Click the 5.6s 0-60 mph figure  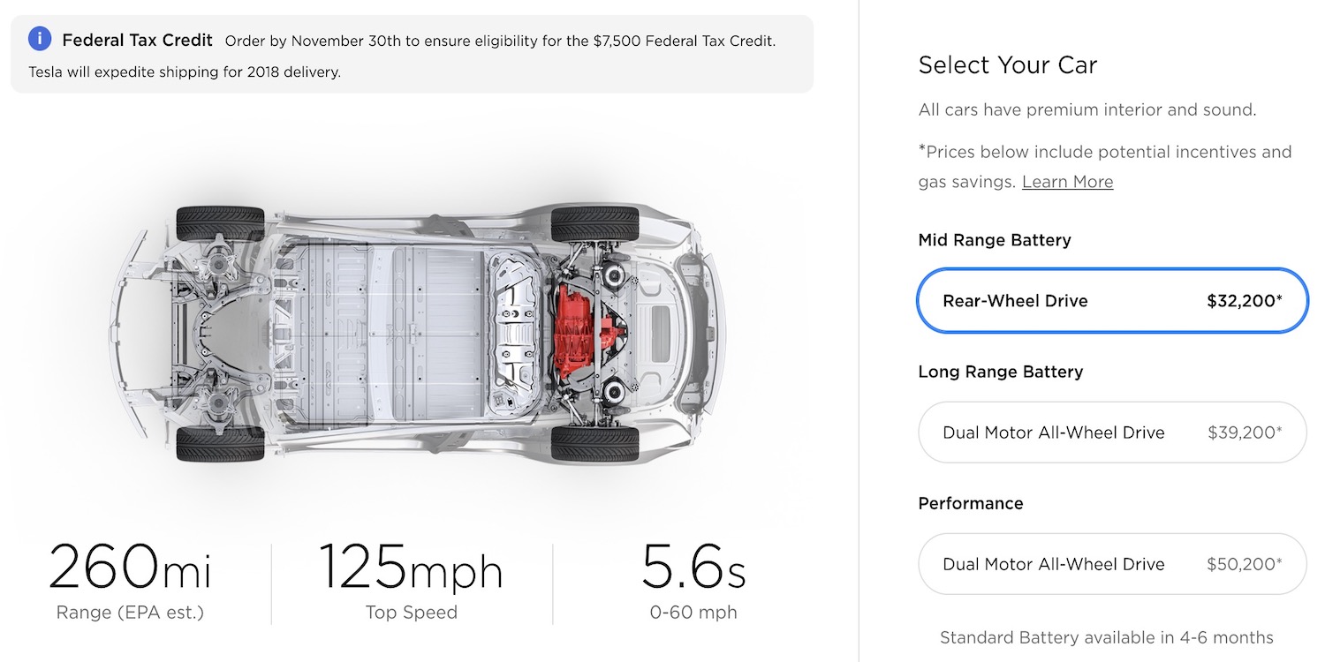693,567
